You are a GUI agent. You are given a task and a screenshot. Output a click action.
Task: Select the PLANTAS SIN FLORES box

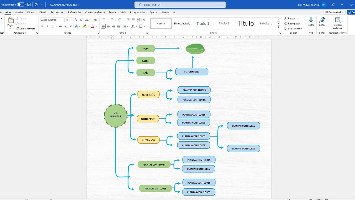click(x=155, y=189)
